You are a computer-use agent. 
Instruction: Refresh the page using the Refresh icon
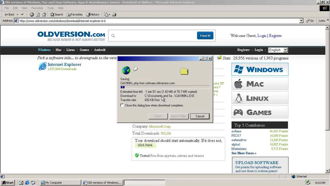point(38,14)
